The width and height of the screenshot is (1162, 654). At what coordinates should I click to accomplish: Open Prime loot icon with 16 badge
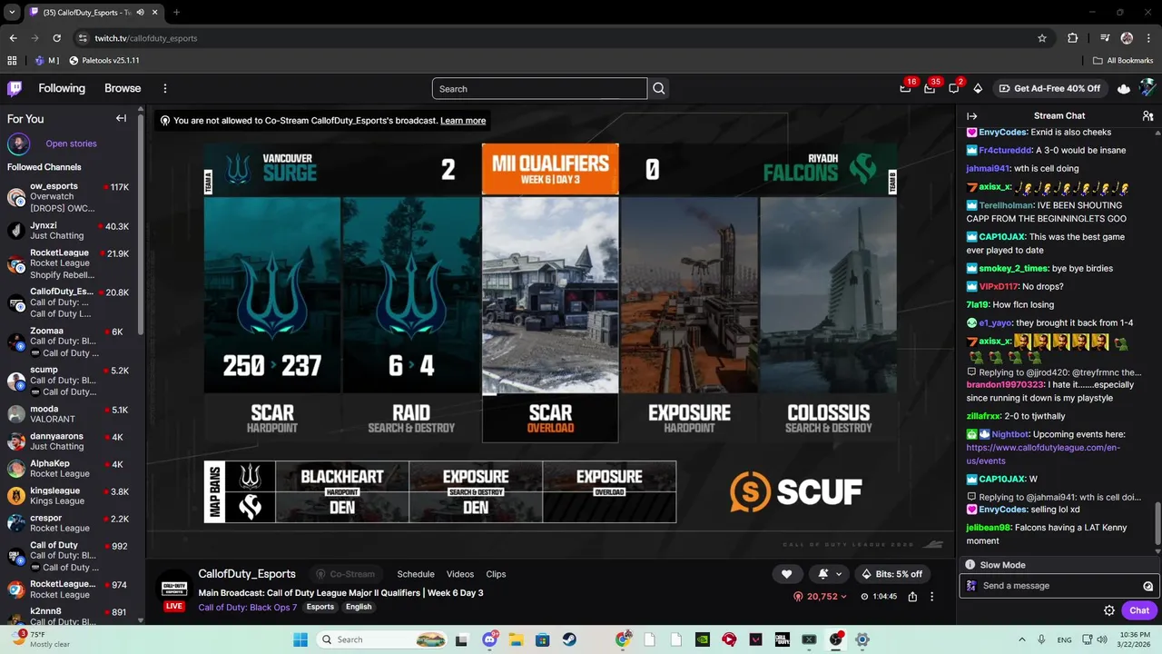906,88
